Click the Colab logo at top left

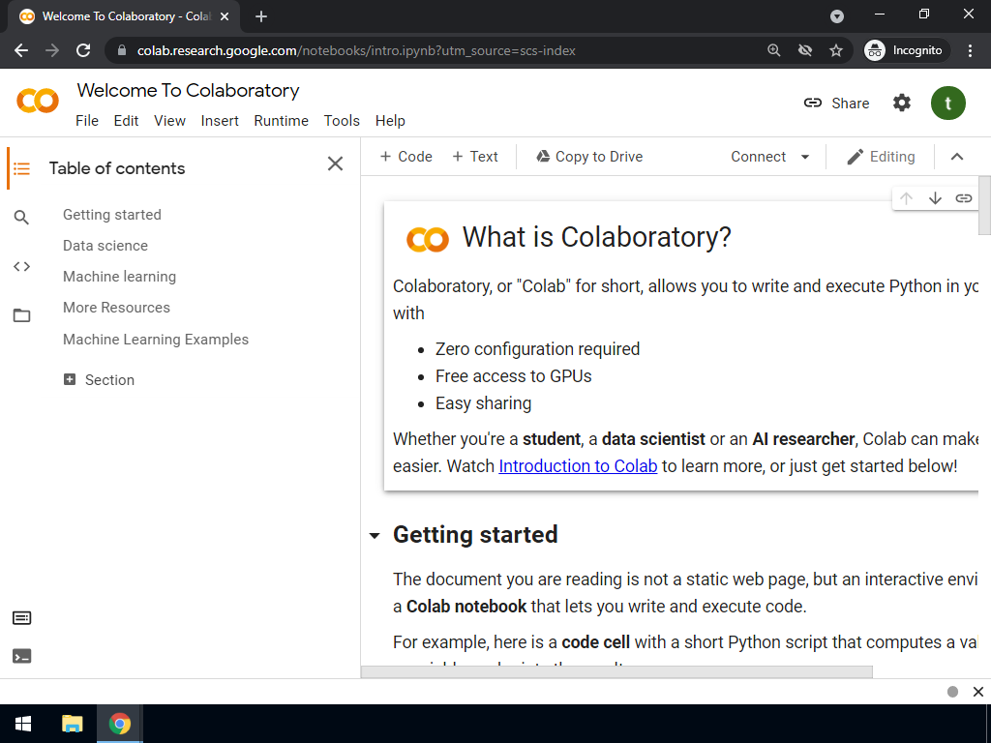coord(38,101)
